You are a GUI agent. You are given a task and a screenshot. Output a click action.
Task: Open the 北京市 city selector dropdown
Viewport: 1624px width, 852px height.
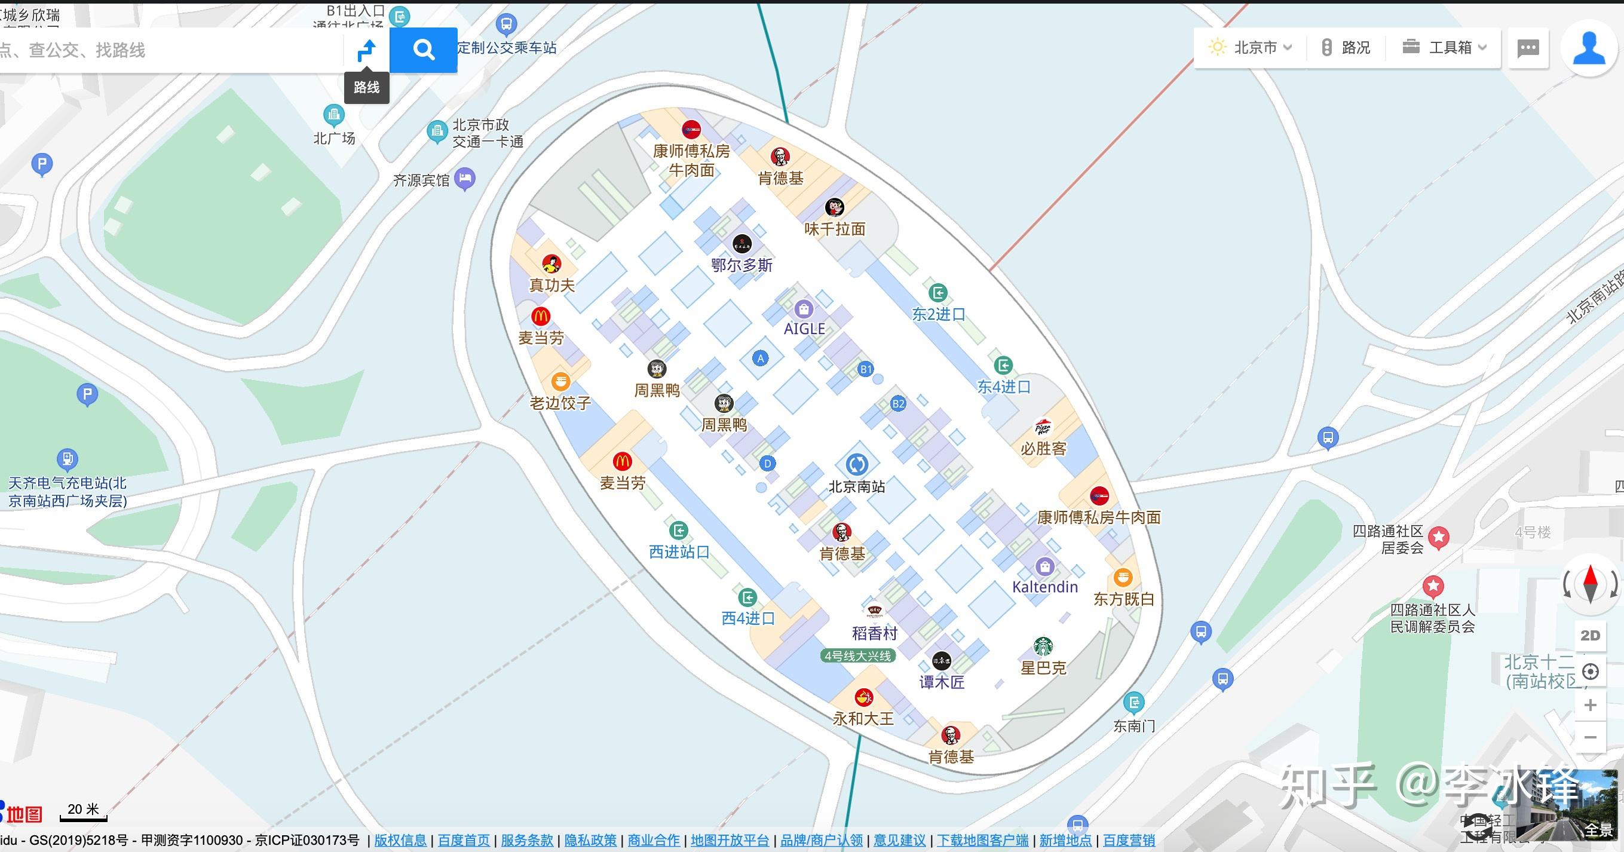(x=1255, y=47)
